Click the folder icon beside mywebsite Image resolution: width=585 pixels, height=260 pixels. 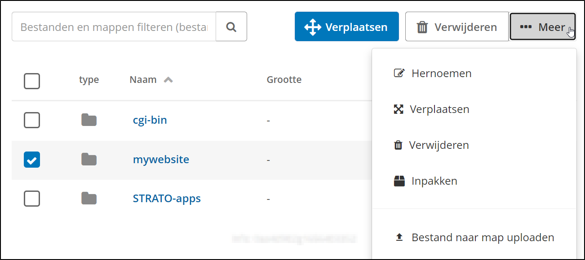point(89,159)
